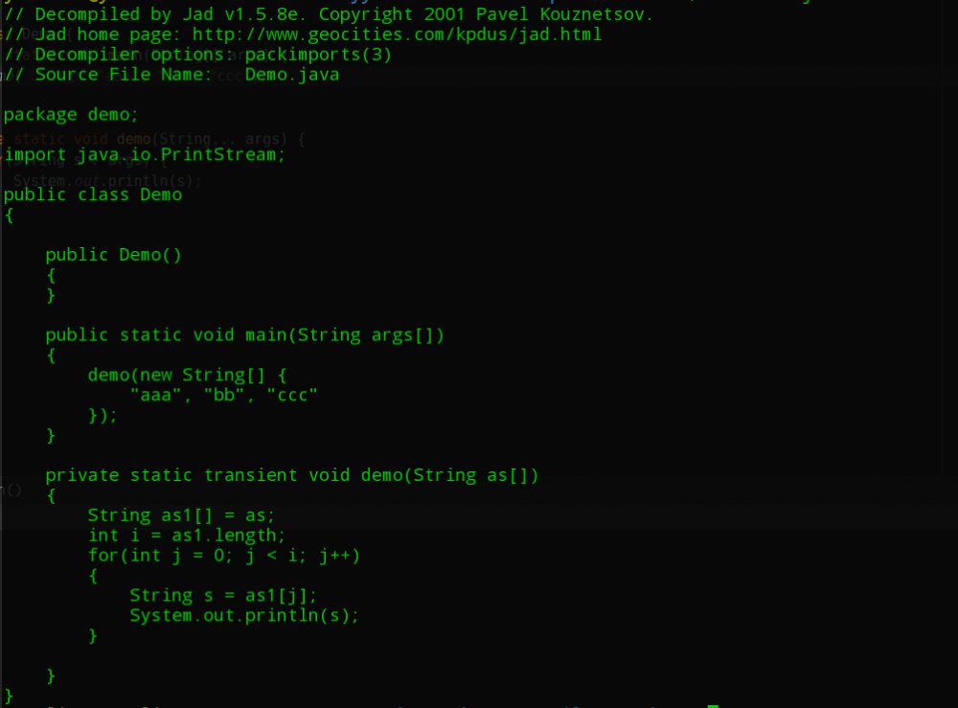958x708 pixels.
Task: Click the Demo.java source file name
Action: 292,75
